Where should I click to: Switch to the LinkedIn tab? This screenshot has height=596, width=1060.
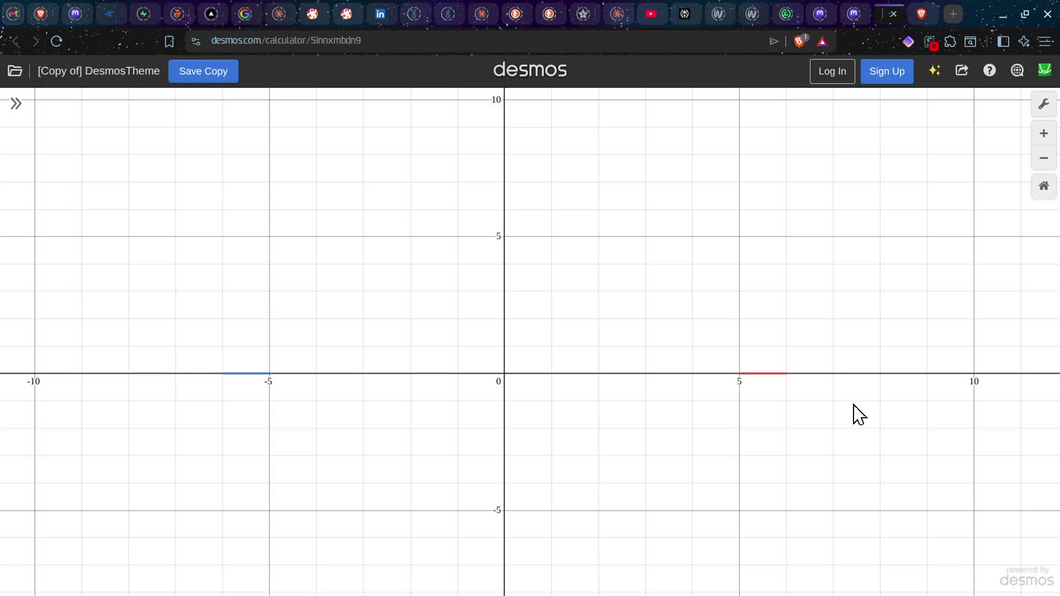pos(380,14)
